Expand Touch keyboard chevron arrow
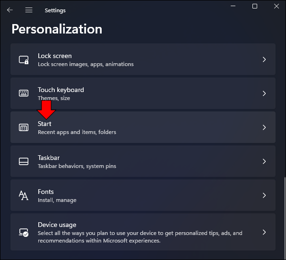286x260 pixels. click(264, 93)
